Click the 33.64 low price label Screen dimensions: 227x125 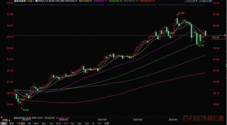(26, 110)
